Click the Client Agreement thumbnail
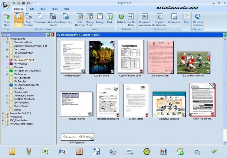Image resolution: width=227 pixels, height=158 pixels. (x=202, y=100)
